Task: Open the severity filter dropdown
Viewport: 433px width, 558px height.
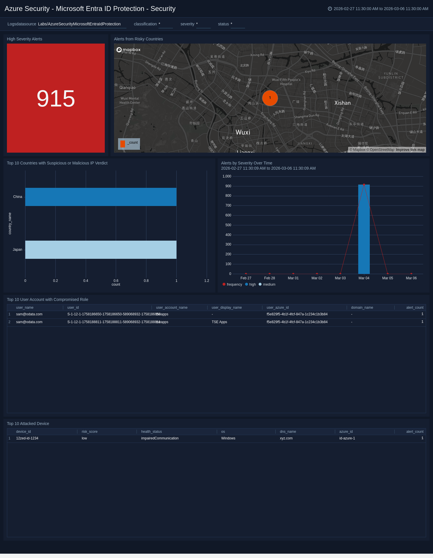Action: tap(203, 24)
